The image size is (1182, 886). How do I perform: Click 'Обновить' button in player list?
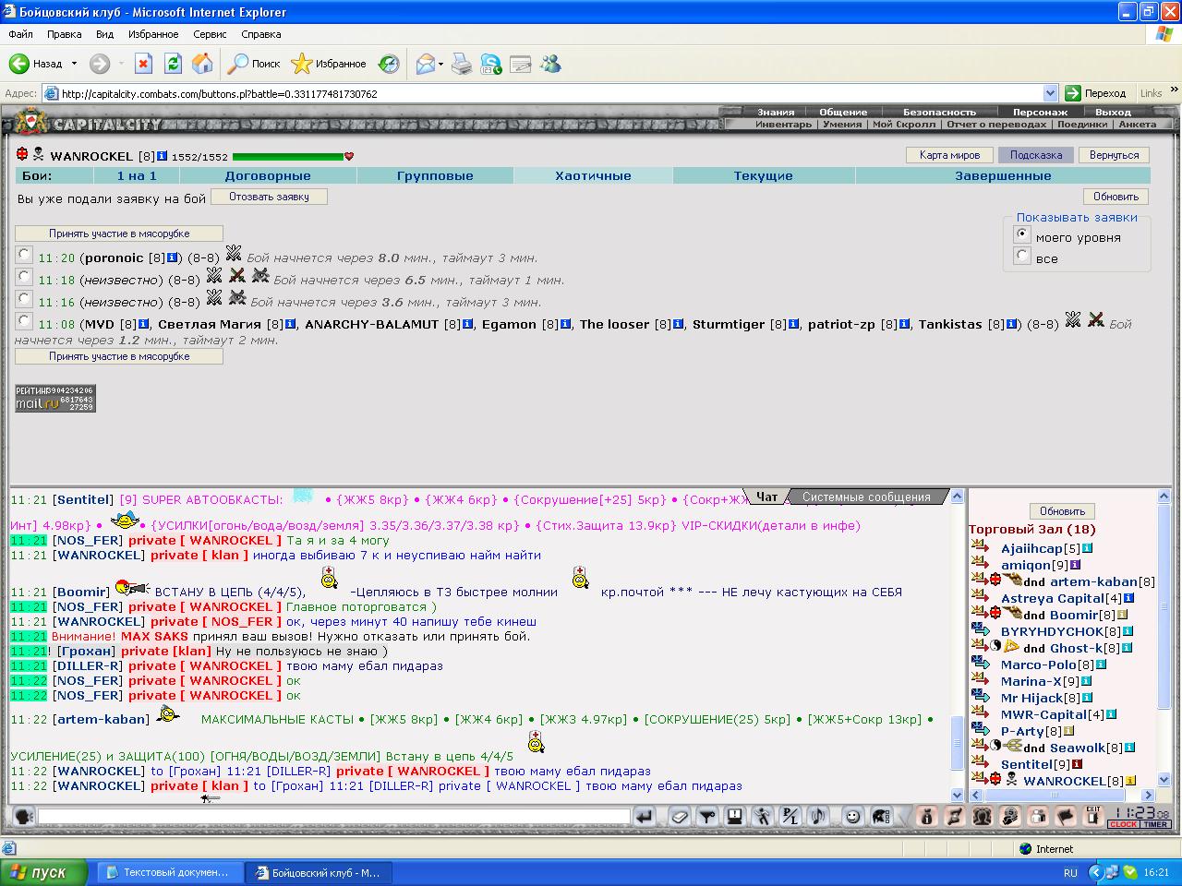[1062, 511]
